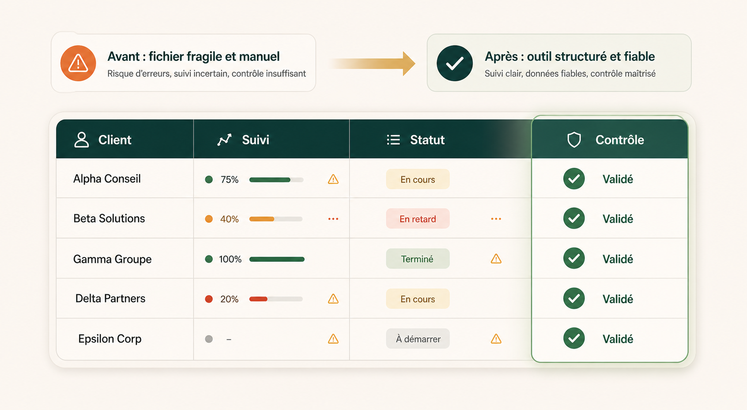Select the Epsilon Corp client name

tap(110, 339)
